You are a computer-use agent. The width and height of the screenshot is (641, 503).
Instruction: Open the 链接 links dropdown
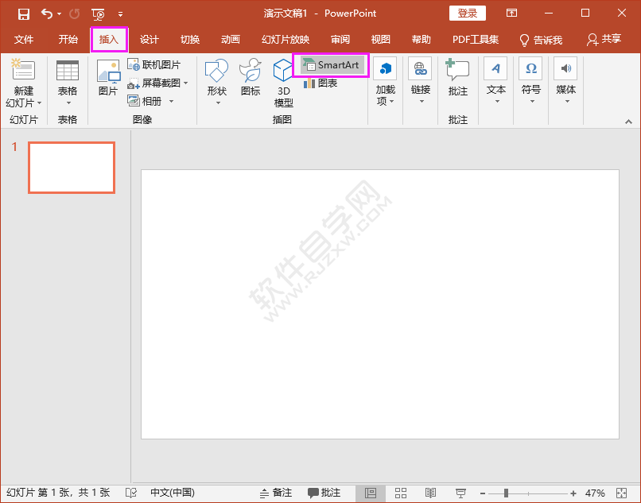(420, 82)
